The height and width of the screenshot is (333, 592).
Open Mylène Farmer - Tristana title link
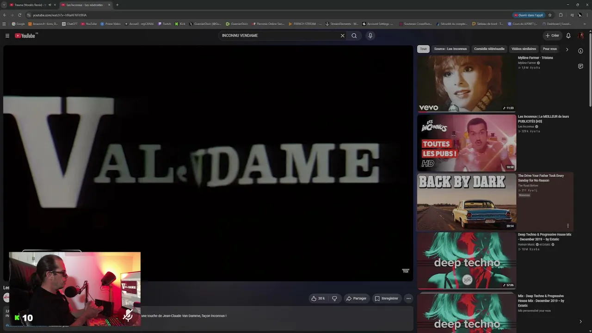point(535,58)
